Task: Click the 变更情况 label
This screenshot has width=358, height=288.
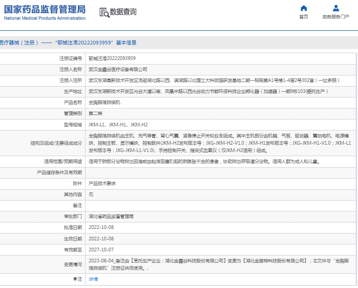Action: 73,265
